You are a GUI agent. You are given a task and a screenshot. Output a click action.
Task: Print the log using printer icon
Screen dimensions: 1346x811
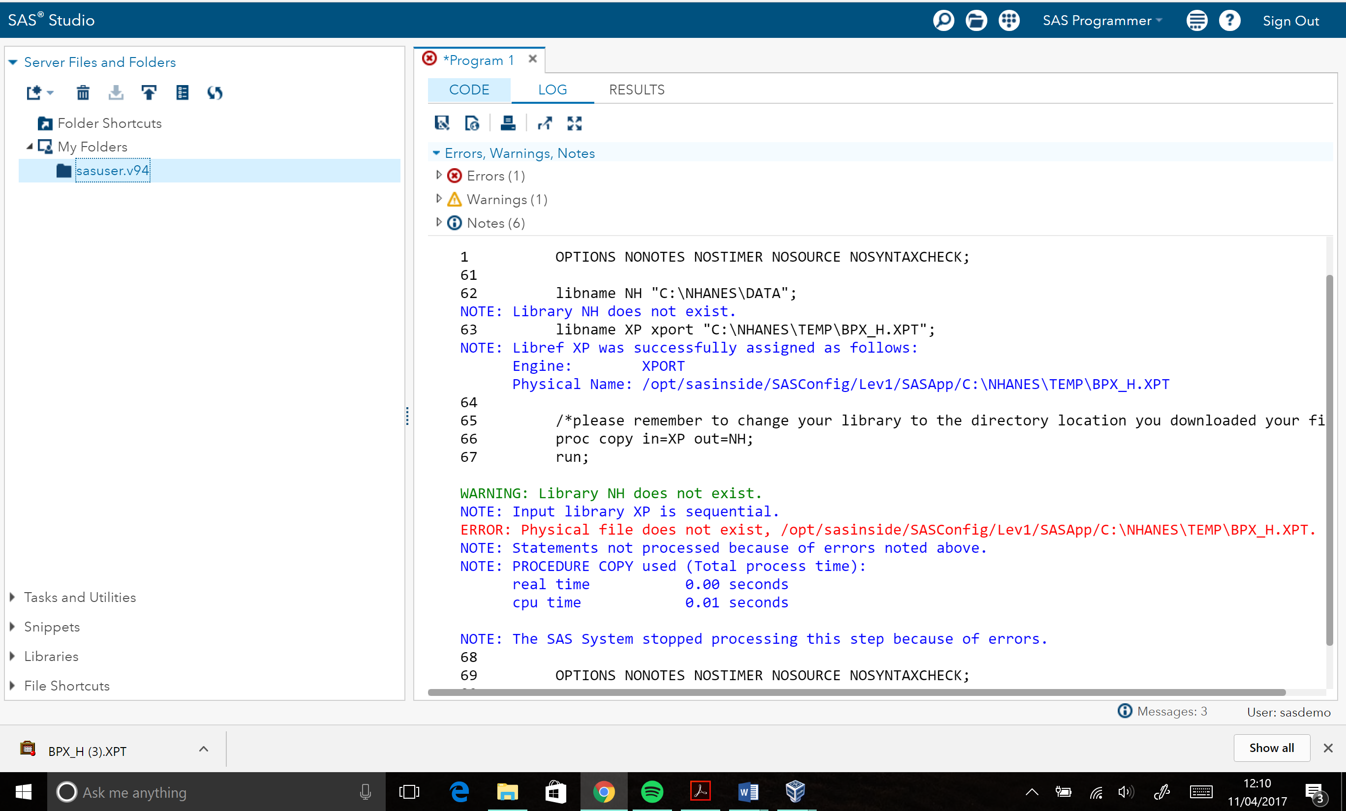point(508,123)
